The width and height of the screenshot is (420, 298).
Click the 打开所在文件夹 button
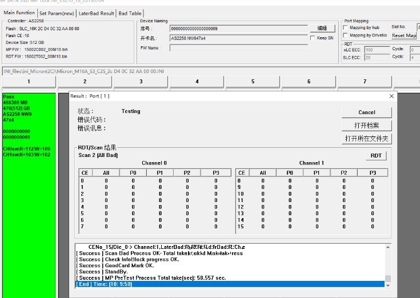pos(366,139)
